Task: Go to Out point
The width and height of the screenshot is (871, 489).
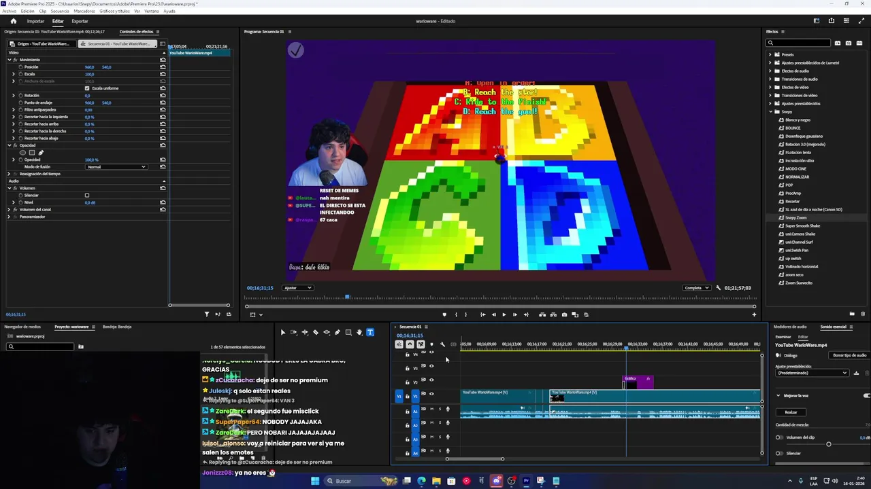Action: (x=525, y=314)
